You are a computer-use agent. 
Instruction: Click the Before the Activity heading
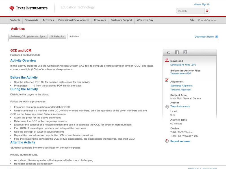pyautogui.click(x=24, y=77)
